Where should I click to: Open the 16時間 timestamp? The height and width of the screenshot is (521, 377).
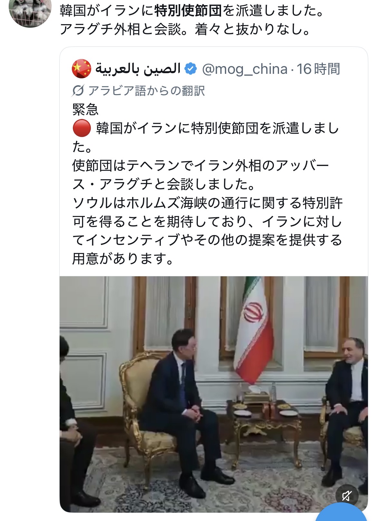click(318, 69)
